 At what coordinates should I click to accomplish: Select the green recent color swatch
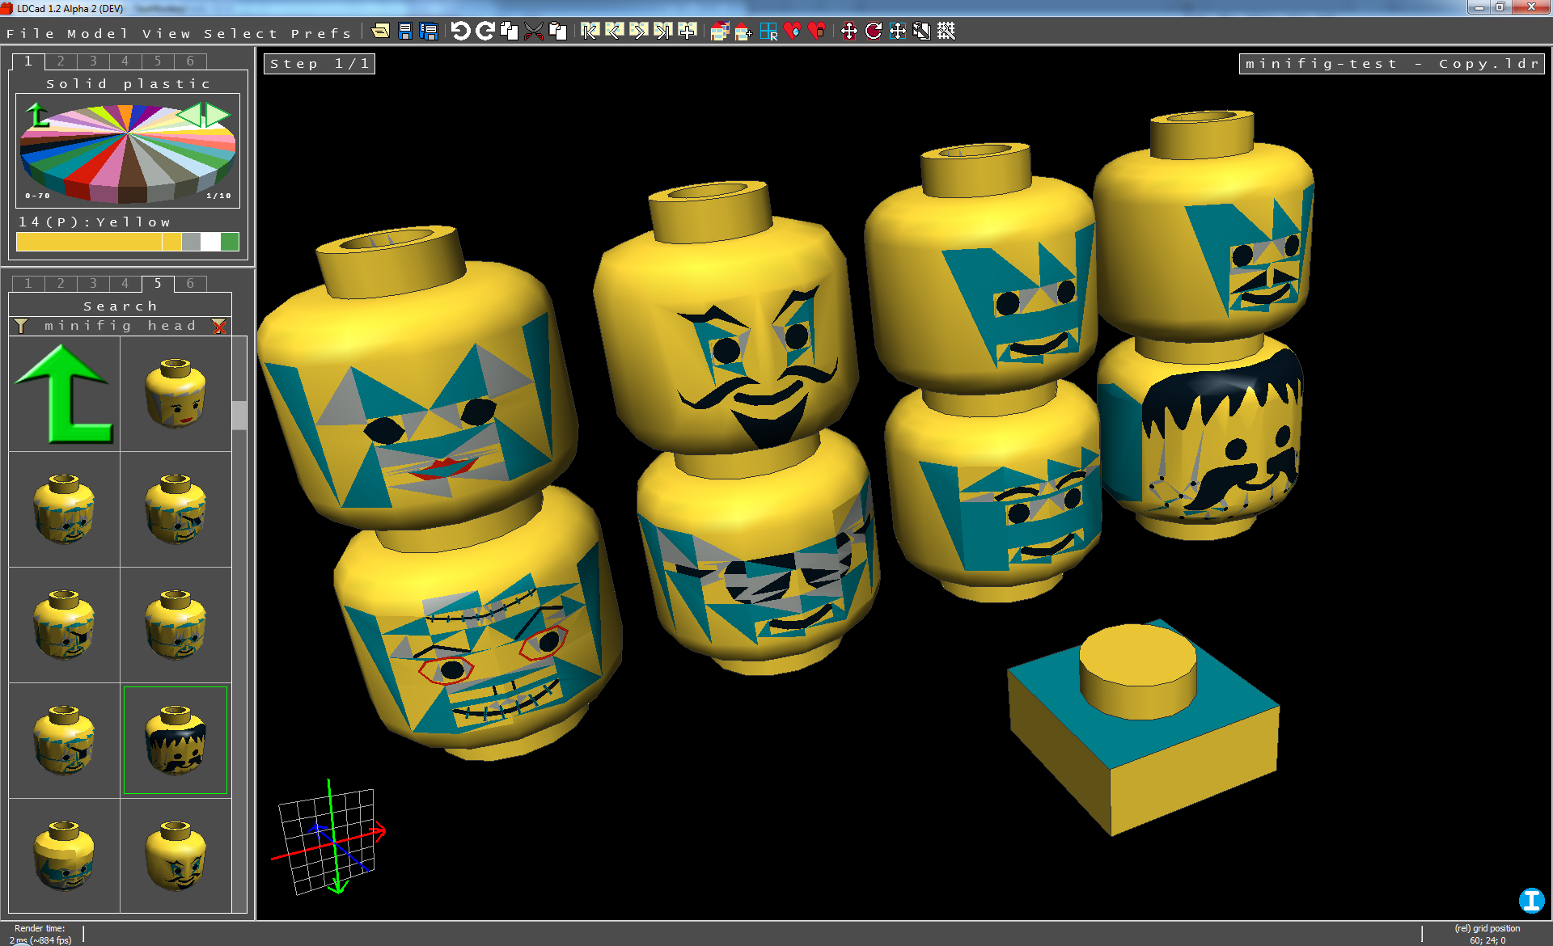point(230,242)
